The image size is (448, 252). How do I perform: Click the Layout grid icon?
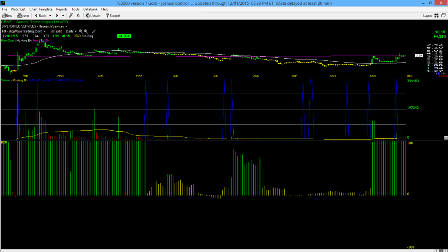click(437, 16)
